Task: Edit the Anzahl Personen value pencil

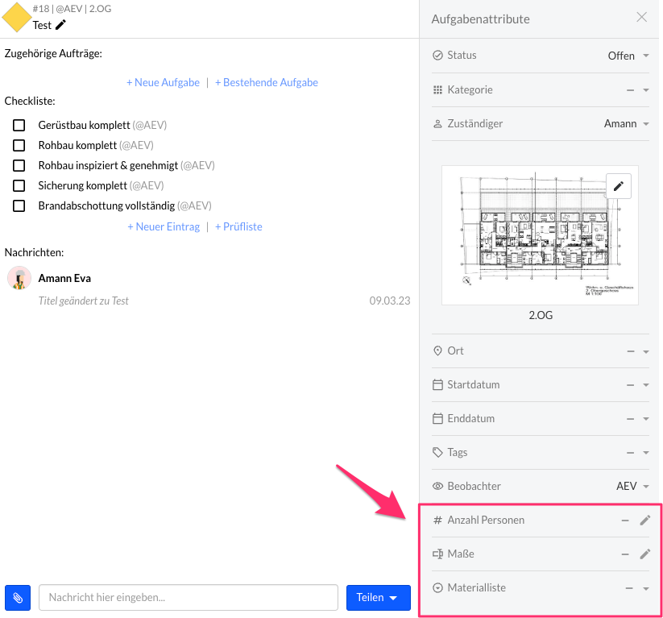Action: coord(644,521)
